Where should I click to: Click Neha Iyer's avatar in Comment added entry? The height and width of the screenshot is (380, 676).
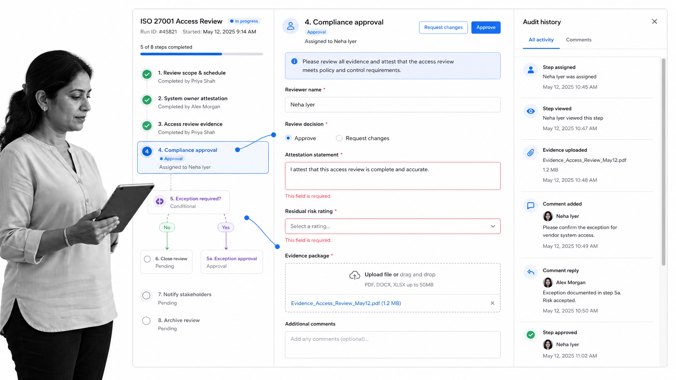tap(548, 216)
